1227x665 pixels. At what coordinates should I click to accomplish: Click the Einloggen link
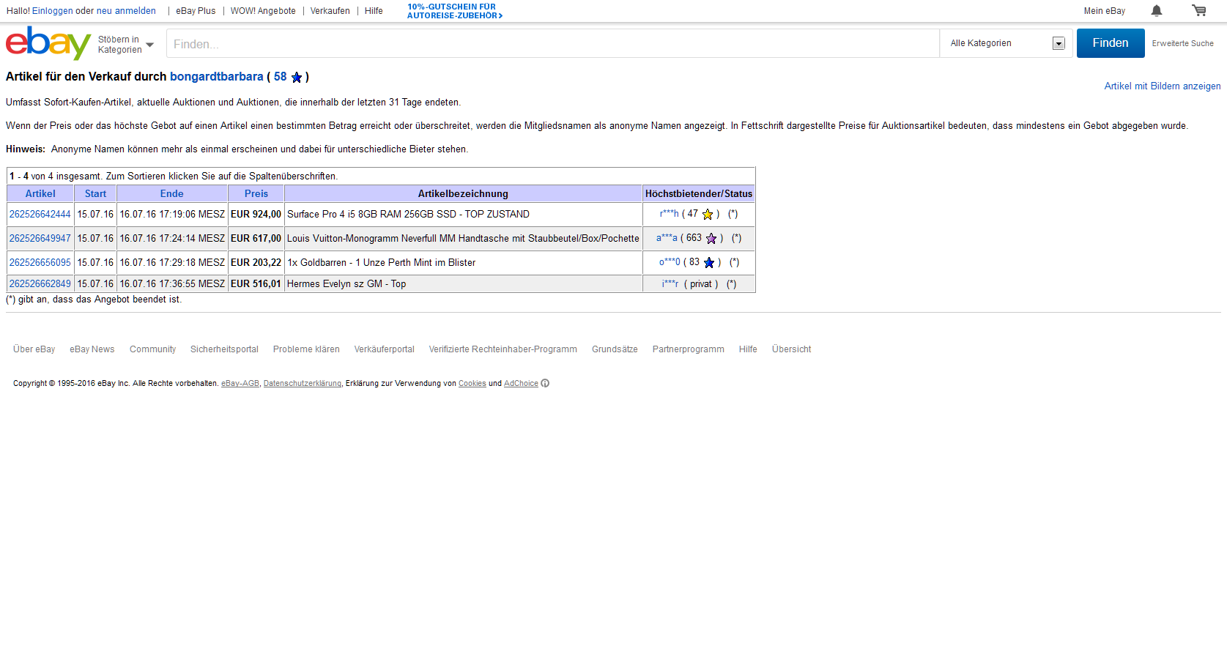pos(53,11)
